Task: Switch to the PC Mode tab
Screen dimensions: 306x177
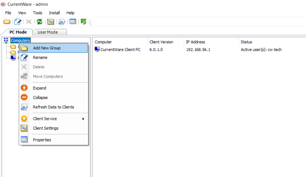Action: pos(18,32)
